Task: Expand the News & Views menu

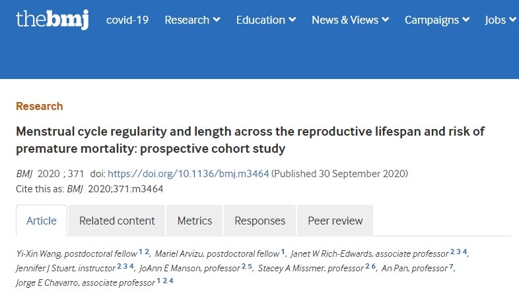Action: click(351, 20)
